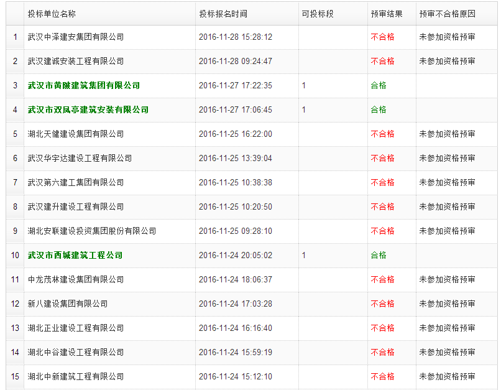Click 未参加资格预审 reason for 湖北中新建筑工程有限公司
The height and width of the screenshot is (390, 501).
point(447,376)
